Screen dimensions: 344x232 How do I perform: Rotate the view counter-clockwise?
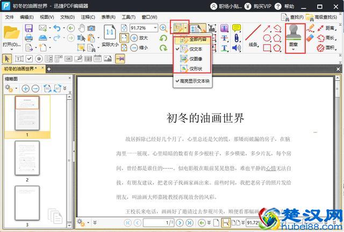[x=163, y=38]
